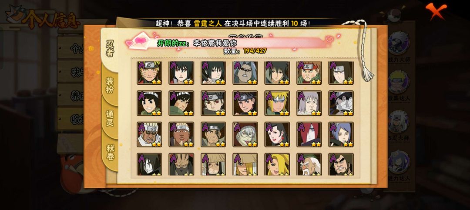The image size is (470, 210).
Task: Open the 收集达人 achievement badge
Action: coord(399,85)
